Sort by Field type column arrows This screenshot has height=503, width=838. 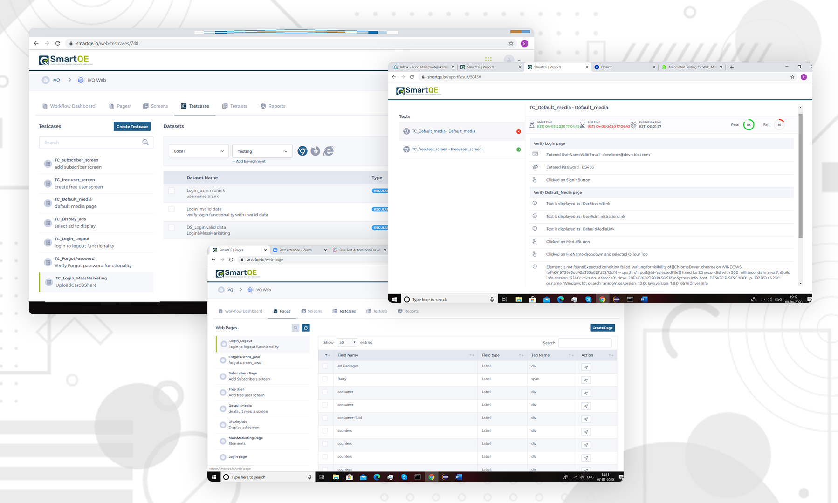point(521,355)
